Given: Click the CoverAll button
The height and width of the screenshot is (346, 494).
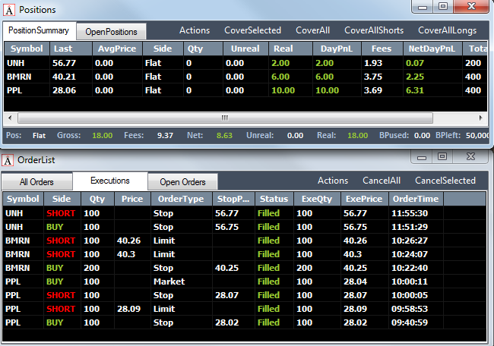Looking at the screenshot, I should coord(312,30).
